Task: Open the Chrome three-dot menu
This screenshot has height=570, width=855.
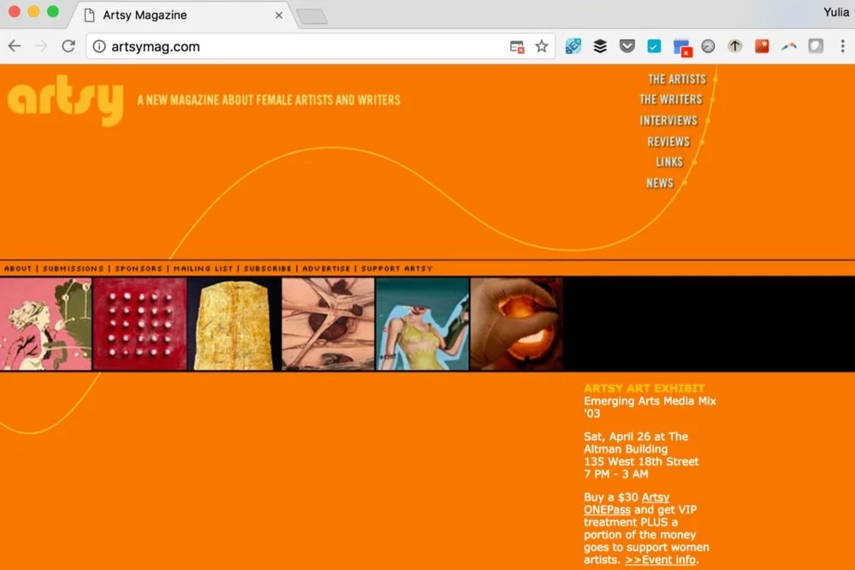Action: (x=842, y=46)
